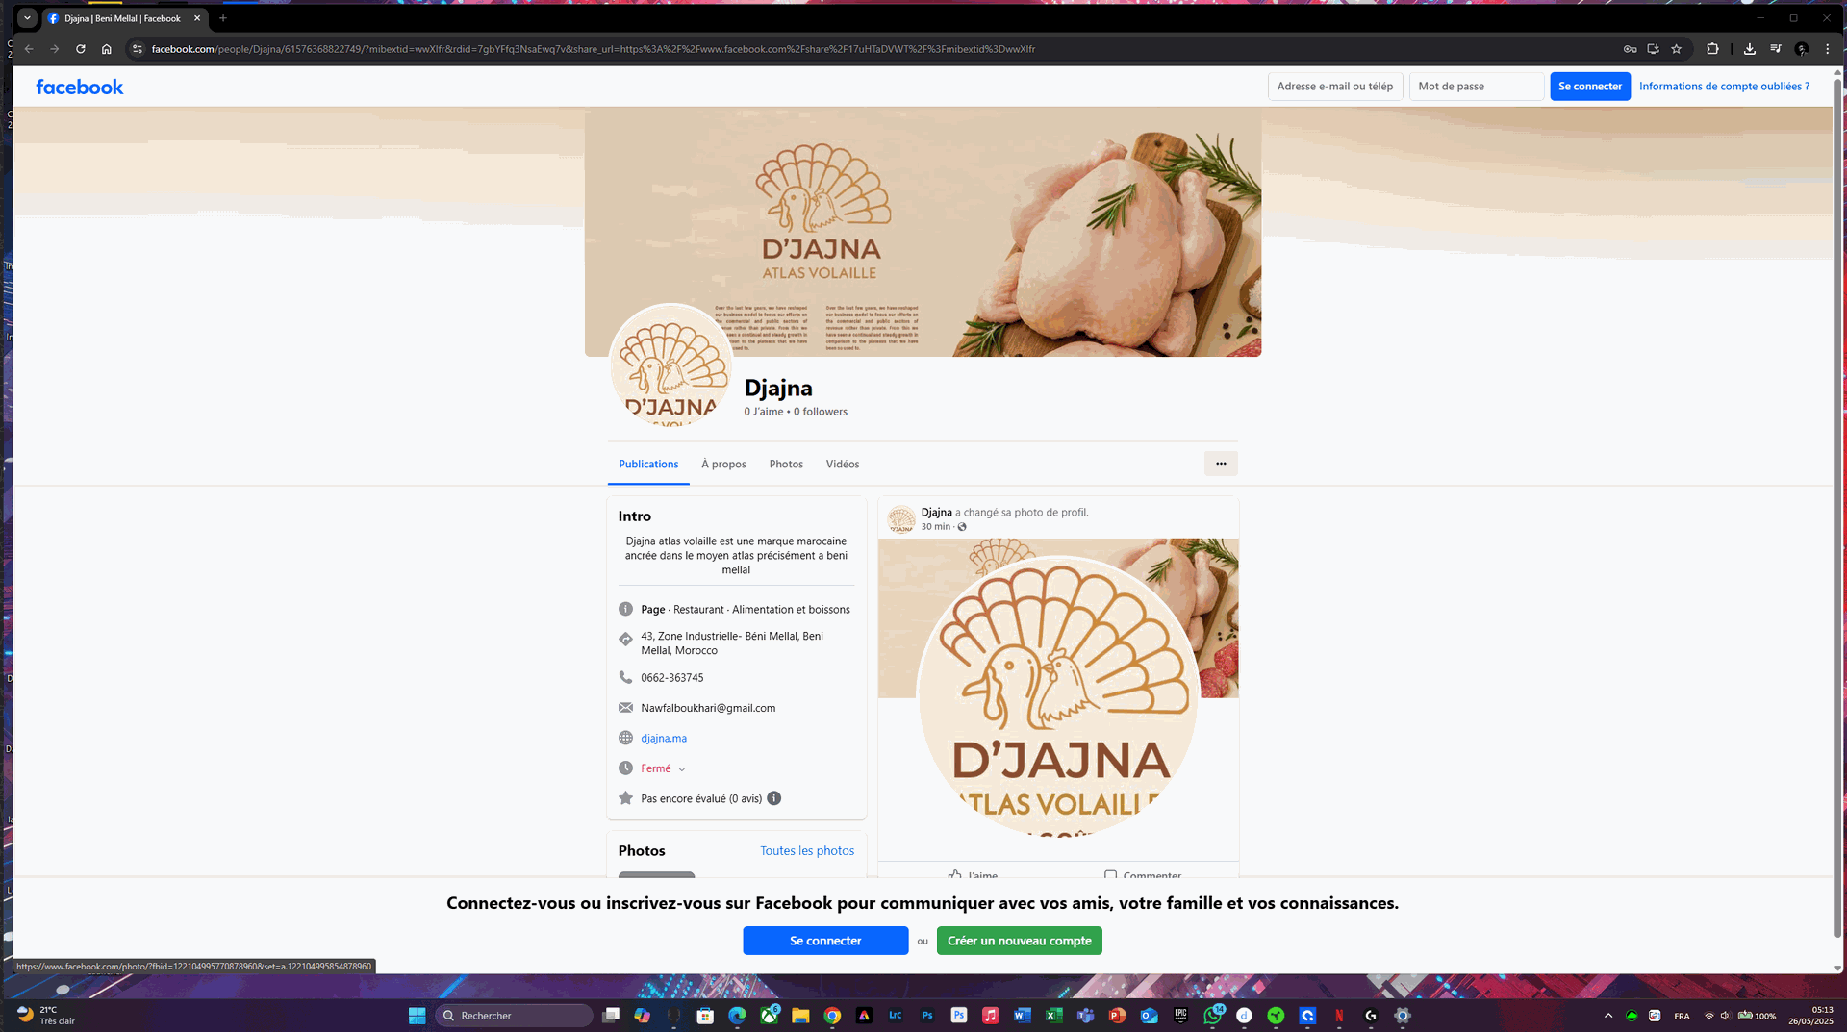Open the Vidéos tab
Viewport: 1847px width, 1032px height.
coord(843,465)
